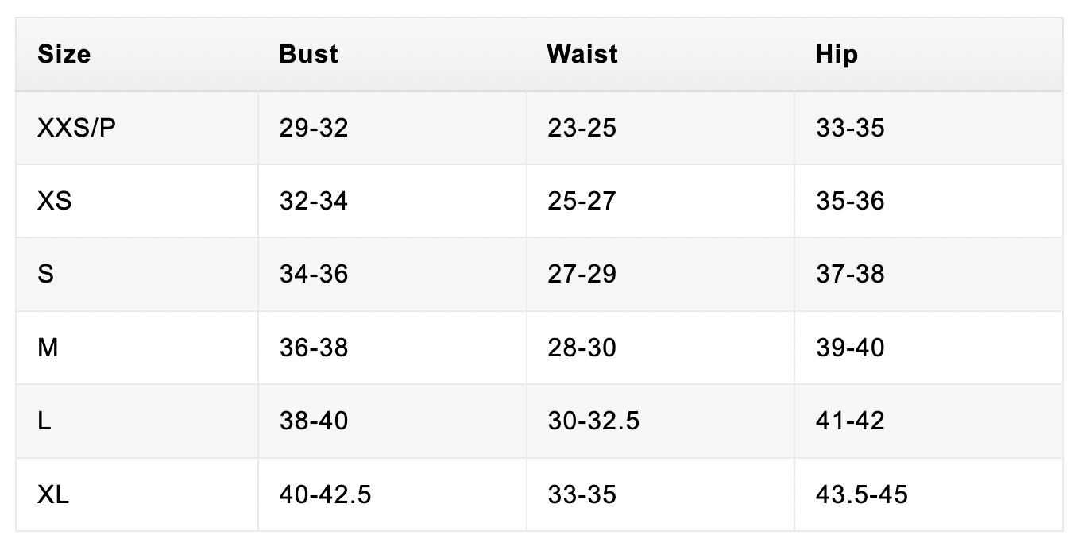The image size is (1082, 554).
Task: Select the M size row label
Action: (x=48, y=348)
